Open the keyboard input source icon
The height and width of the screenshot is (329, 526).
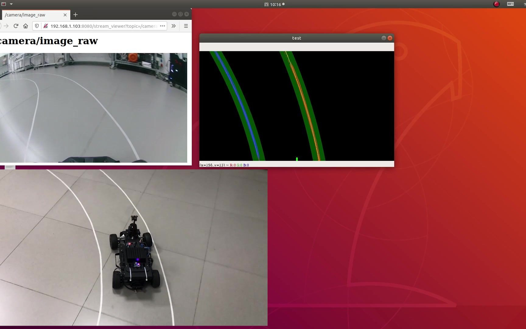coord(510,4)
